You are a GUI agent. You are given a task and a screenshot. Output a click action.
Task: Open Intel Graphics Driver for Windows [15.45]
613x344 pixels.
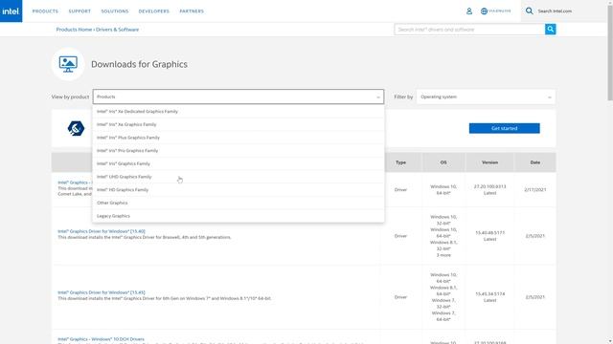point(102,292)
